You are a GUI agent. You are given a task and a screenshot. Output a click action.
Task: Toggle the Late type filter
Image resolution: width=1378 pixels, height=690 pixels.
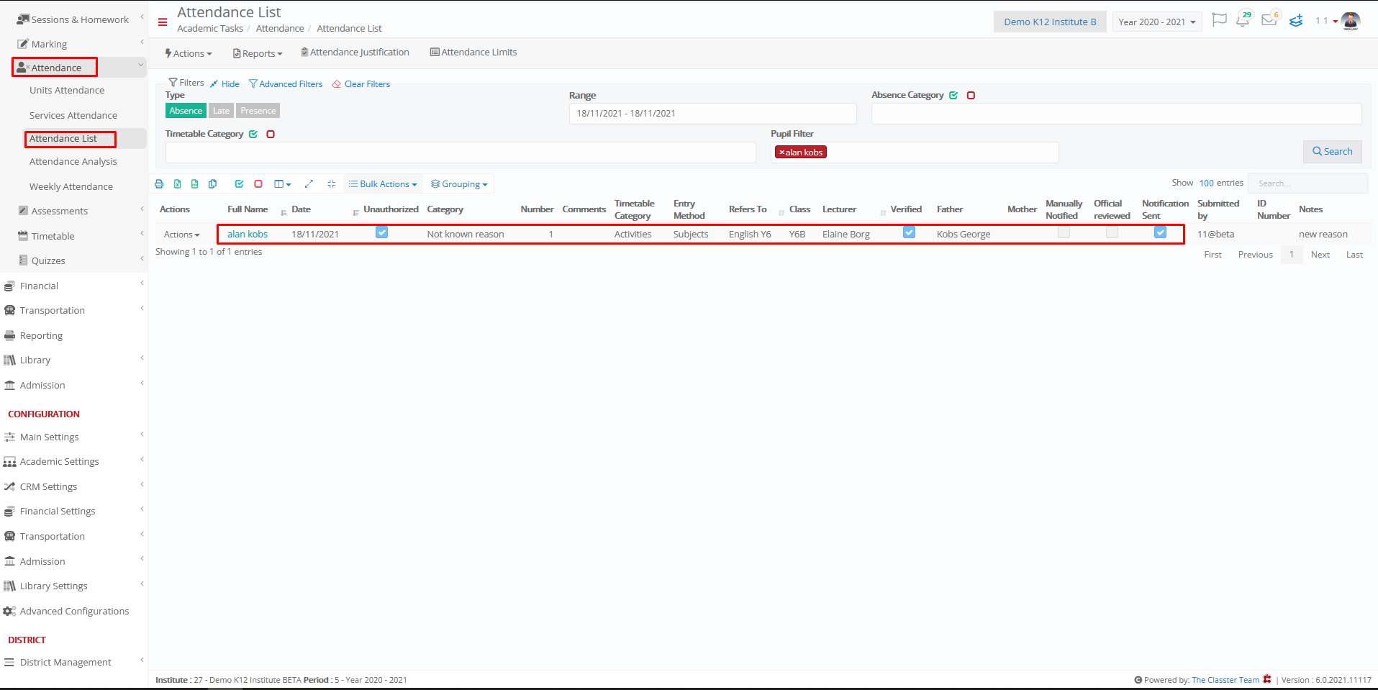[x=221, y=111]
